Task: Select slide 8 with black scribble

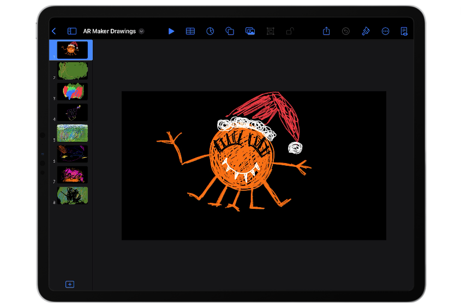Action: click(73, 195)
